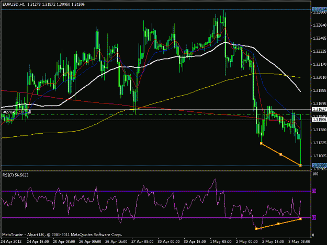Select start anchor of orange price trendline
327x245 pixels.
[x=261, y=143]
